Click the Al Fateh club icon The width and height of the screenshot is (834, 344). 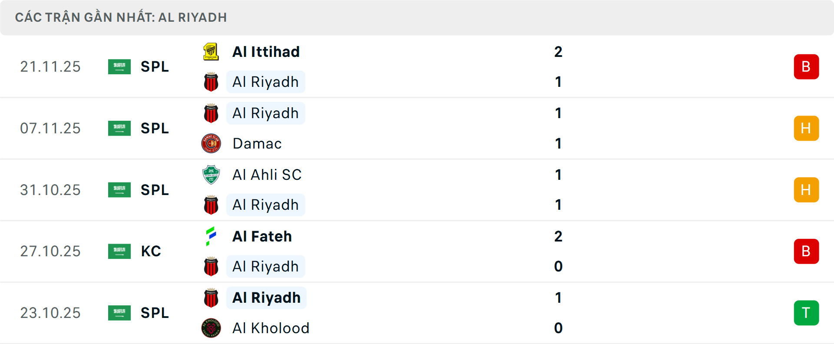point(211,236)
